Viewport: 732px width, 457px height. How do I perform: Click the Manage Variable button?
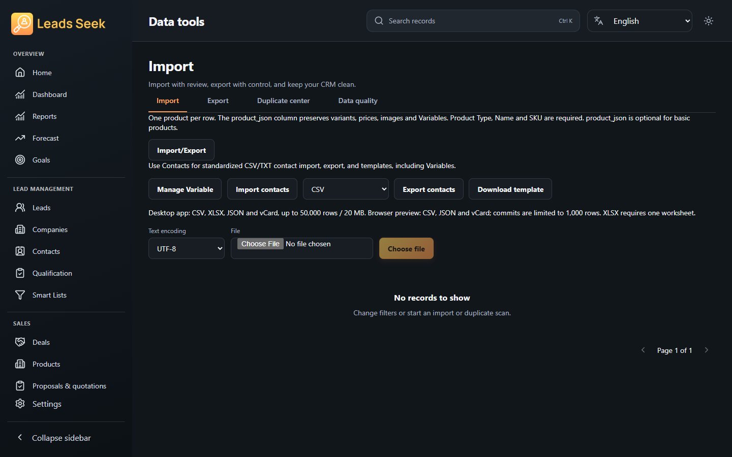coord(185,189)
